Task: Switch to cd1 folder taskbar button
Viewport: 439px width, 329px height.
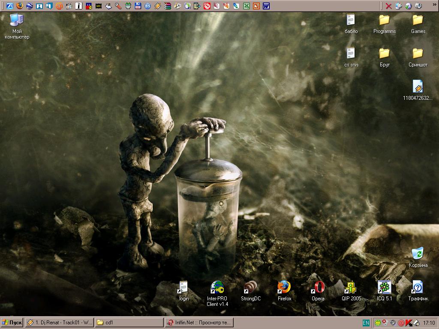Action: (x=129, y=323)
